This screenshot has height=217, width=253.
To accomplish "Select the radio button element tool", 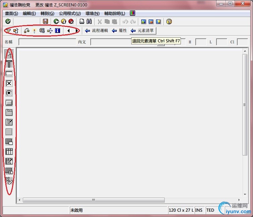I will point(9,93).
